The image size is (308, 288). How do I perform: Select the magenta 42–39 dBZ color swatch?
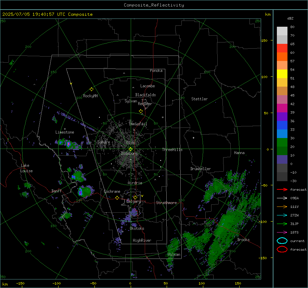[x=282, y=108]
